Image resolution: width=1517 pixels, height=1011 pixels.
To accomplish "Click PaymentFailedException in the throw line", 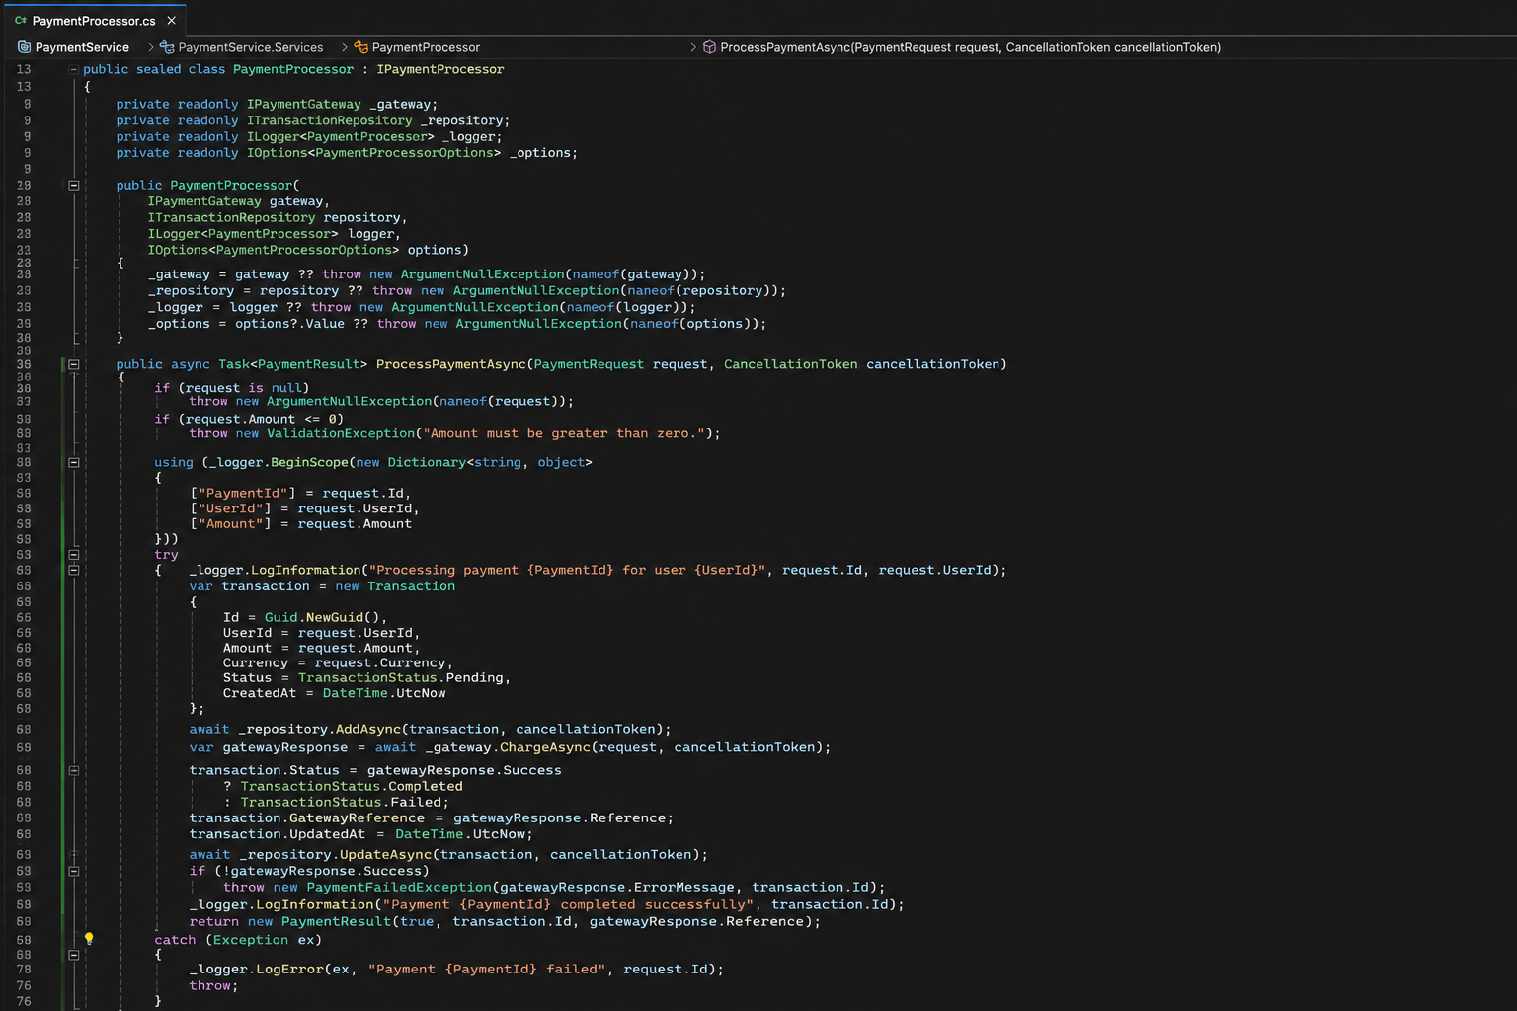I will (399, 887).
